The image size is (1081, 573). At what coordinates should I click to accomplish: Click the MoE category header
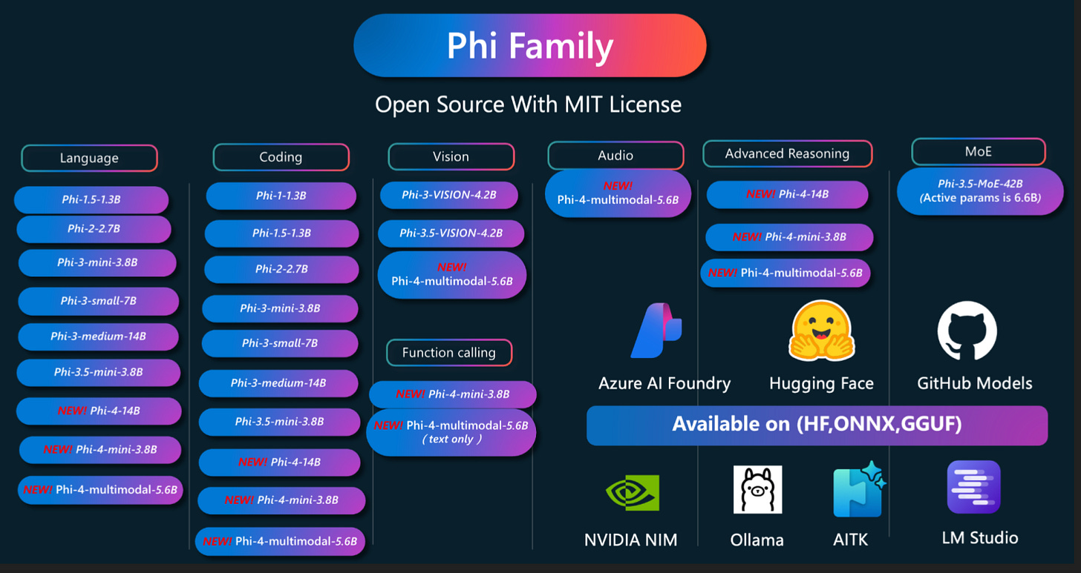pos(979,151)
